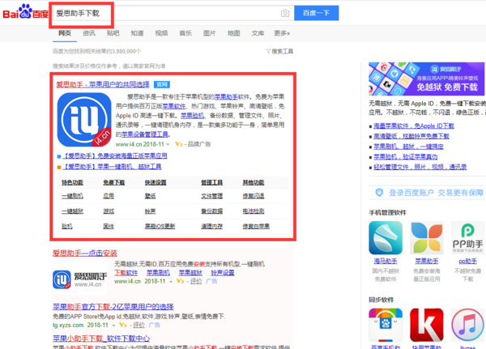Switch to the 图片 tab
The width and height of the screenshot is (486, 349).
coord(210,33)
